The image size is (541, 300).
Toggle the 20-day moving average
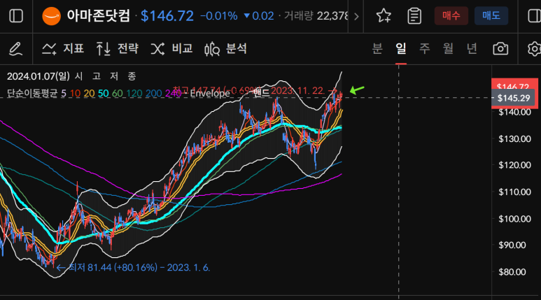point(89,93)
